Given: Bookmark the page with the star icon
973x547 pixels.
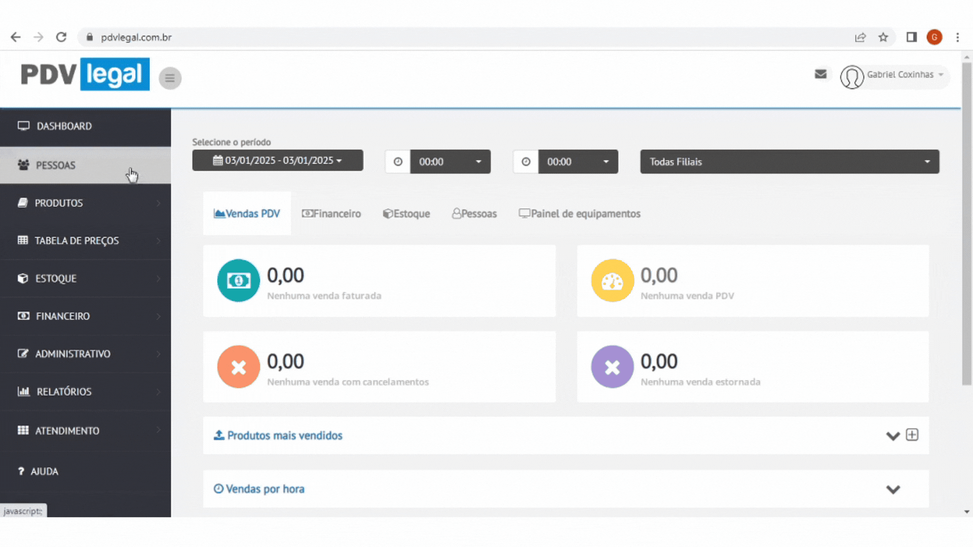Looking at the screenshot, I should [x=883, y=37].
